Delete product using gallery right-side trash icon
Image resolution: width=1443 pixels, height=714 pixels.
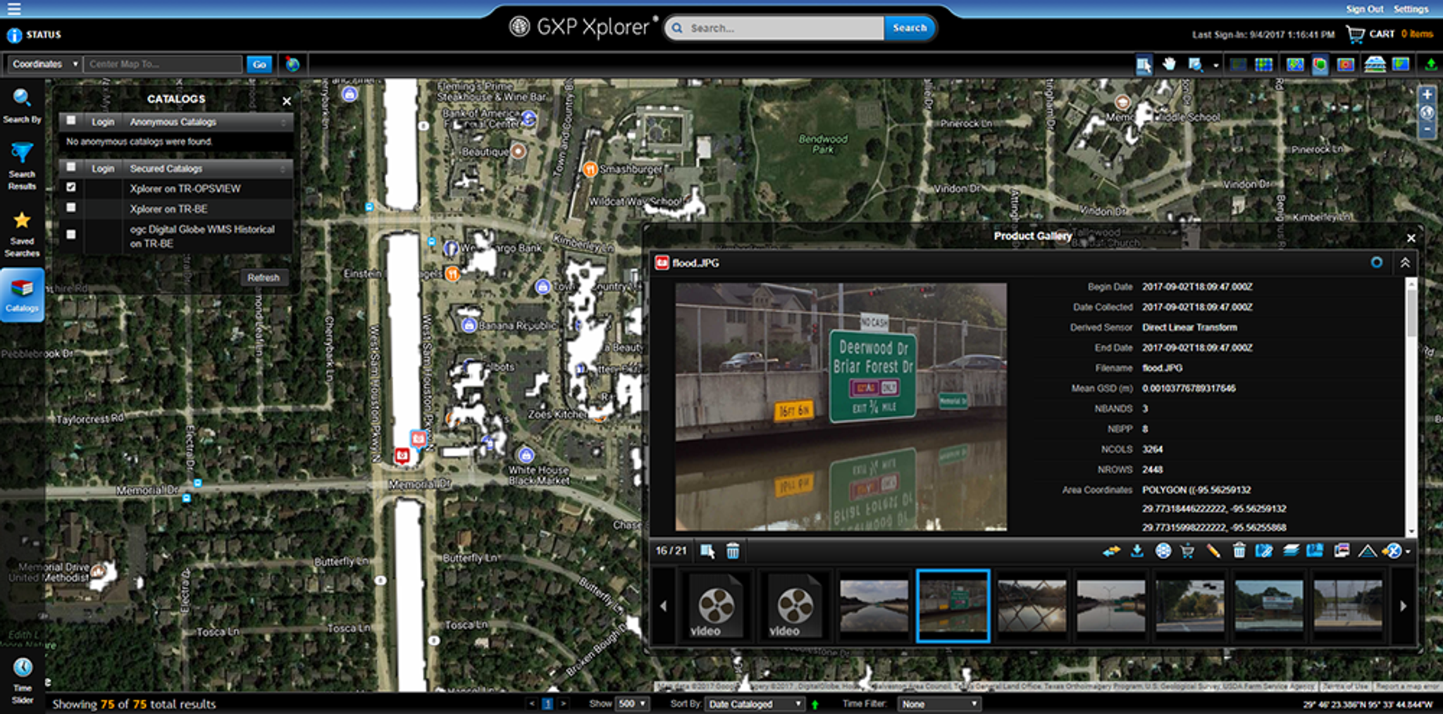click(x=1239, y=551)
